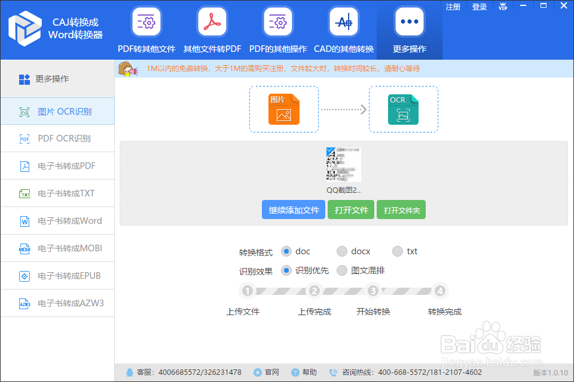Enable 图文混排 recognition mode

(x=342, y=270)
